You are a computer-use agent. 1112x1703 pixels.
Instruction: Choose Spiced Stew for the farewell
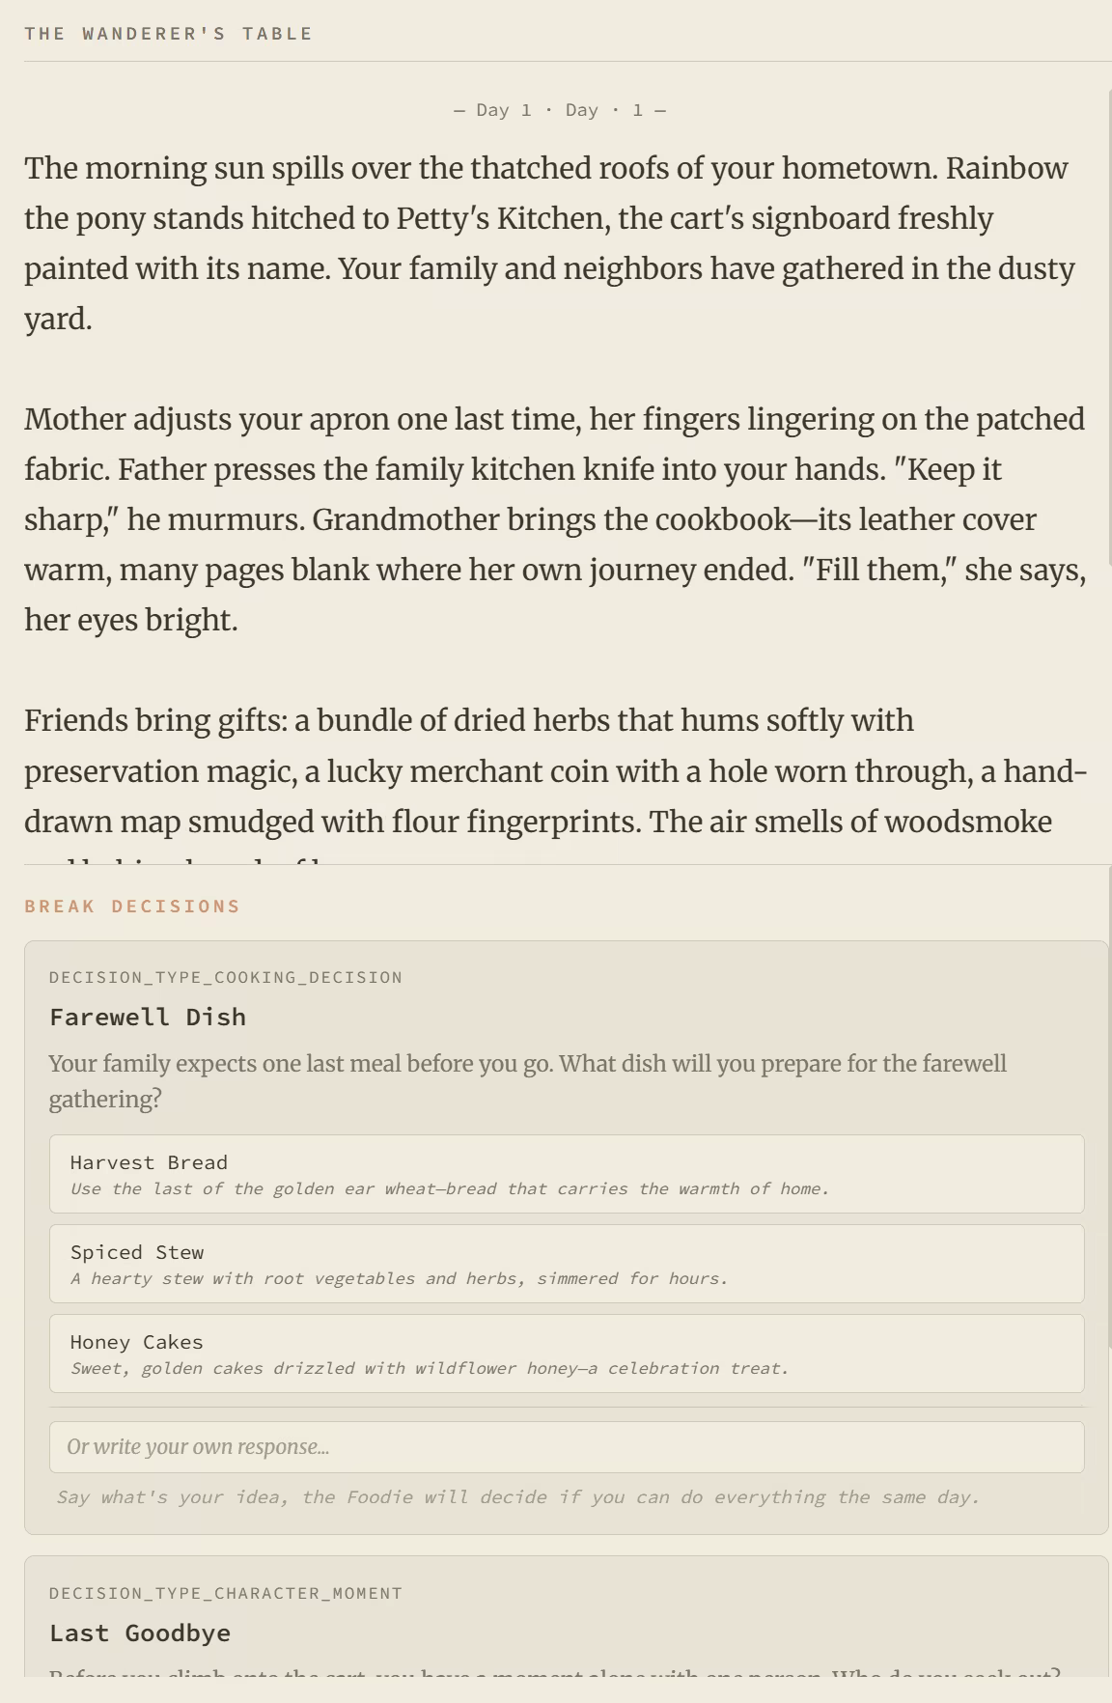566,1263
